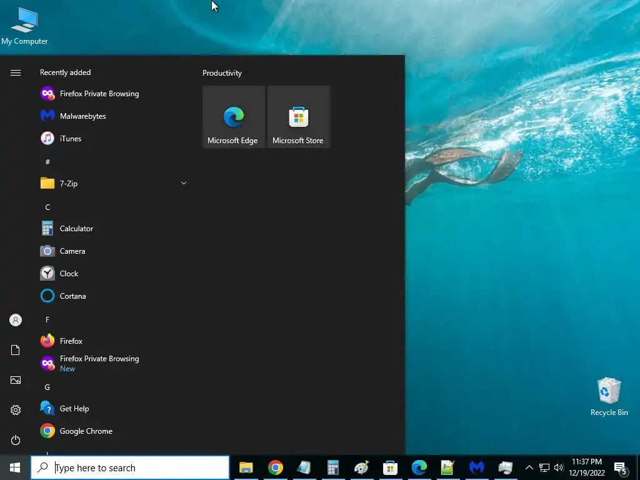
Task: Open Firefox under the F section
Action: (x=114, y=341)
